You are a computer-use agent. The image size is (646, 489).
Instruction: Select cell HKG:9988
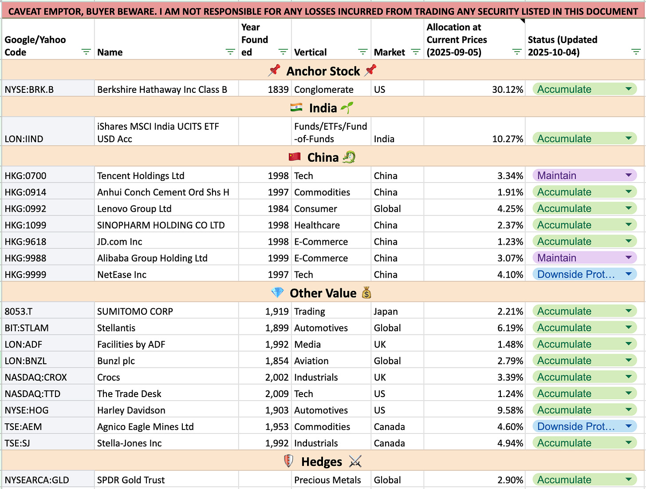[48, 257]
